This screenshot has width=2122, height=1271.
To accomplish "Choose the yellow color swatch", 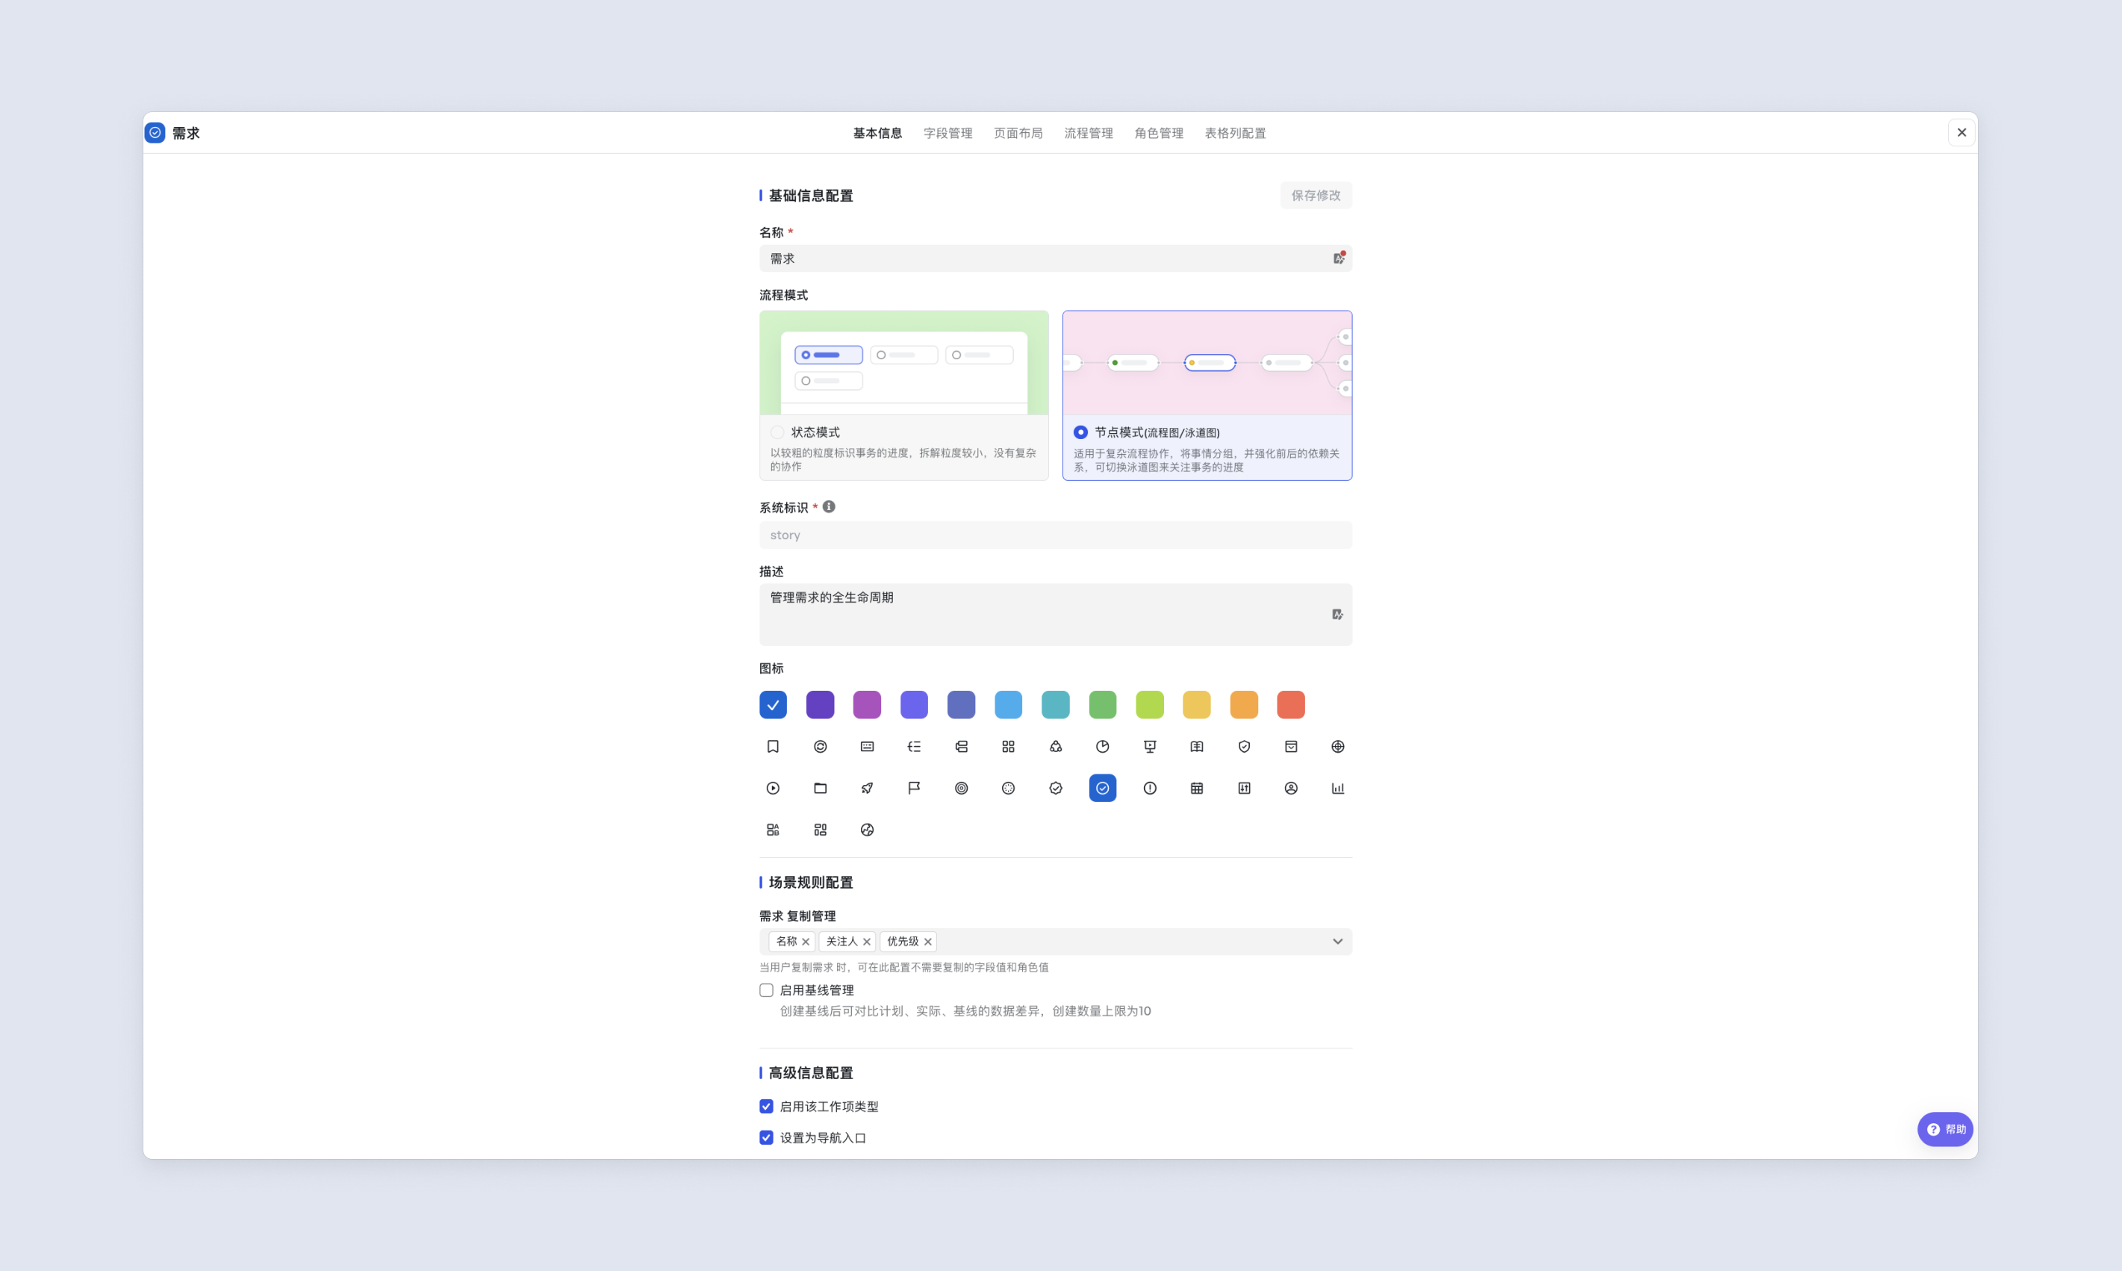I will pyautogui.click(x=1196, y=704).
